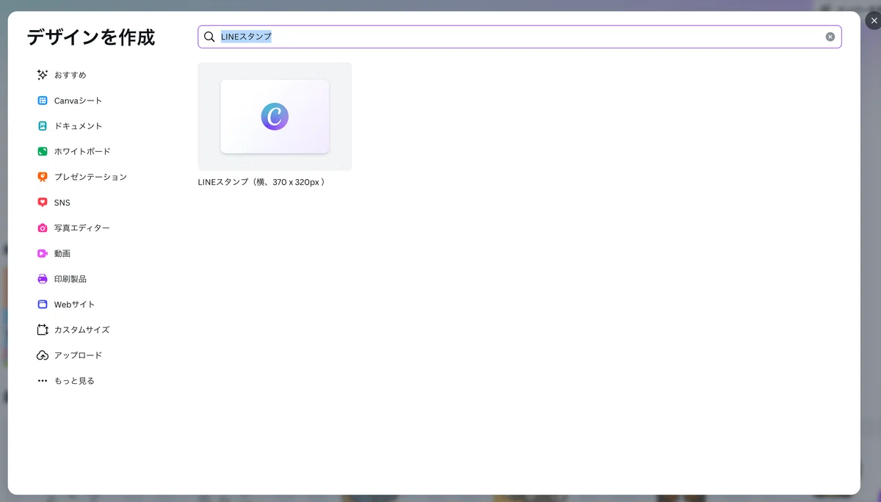Click the 動画 video icon

[x=43, y=253]
